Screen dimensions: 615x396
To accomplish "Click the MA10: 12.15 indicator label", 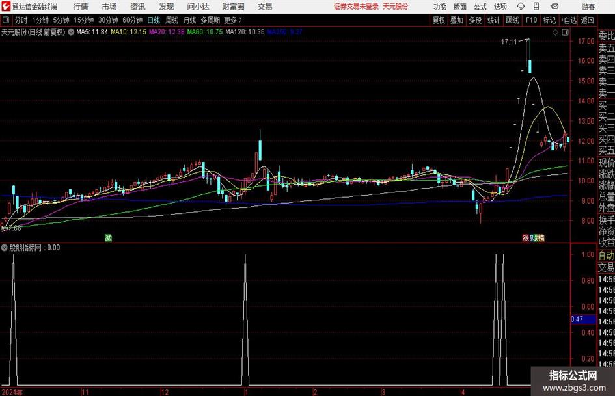I will (x=128, y=32).
